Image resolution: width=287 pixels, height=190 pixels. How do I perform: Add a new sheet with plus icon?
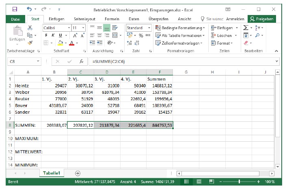click(78, 173)
